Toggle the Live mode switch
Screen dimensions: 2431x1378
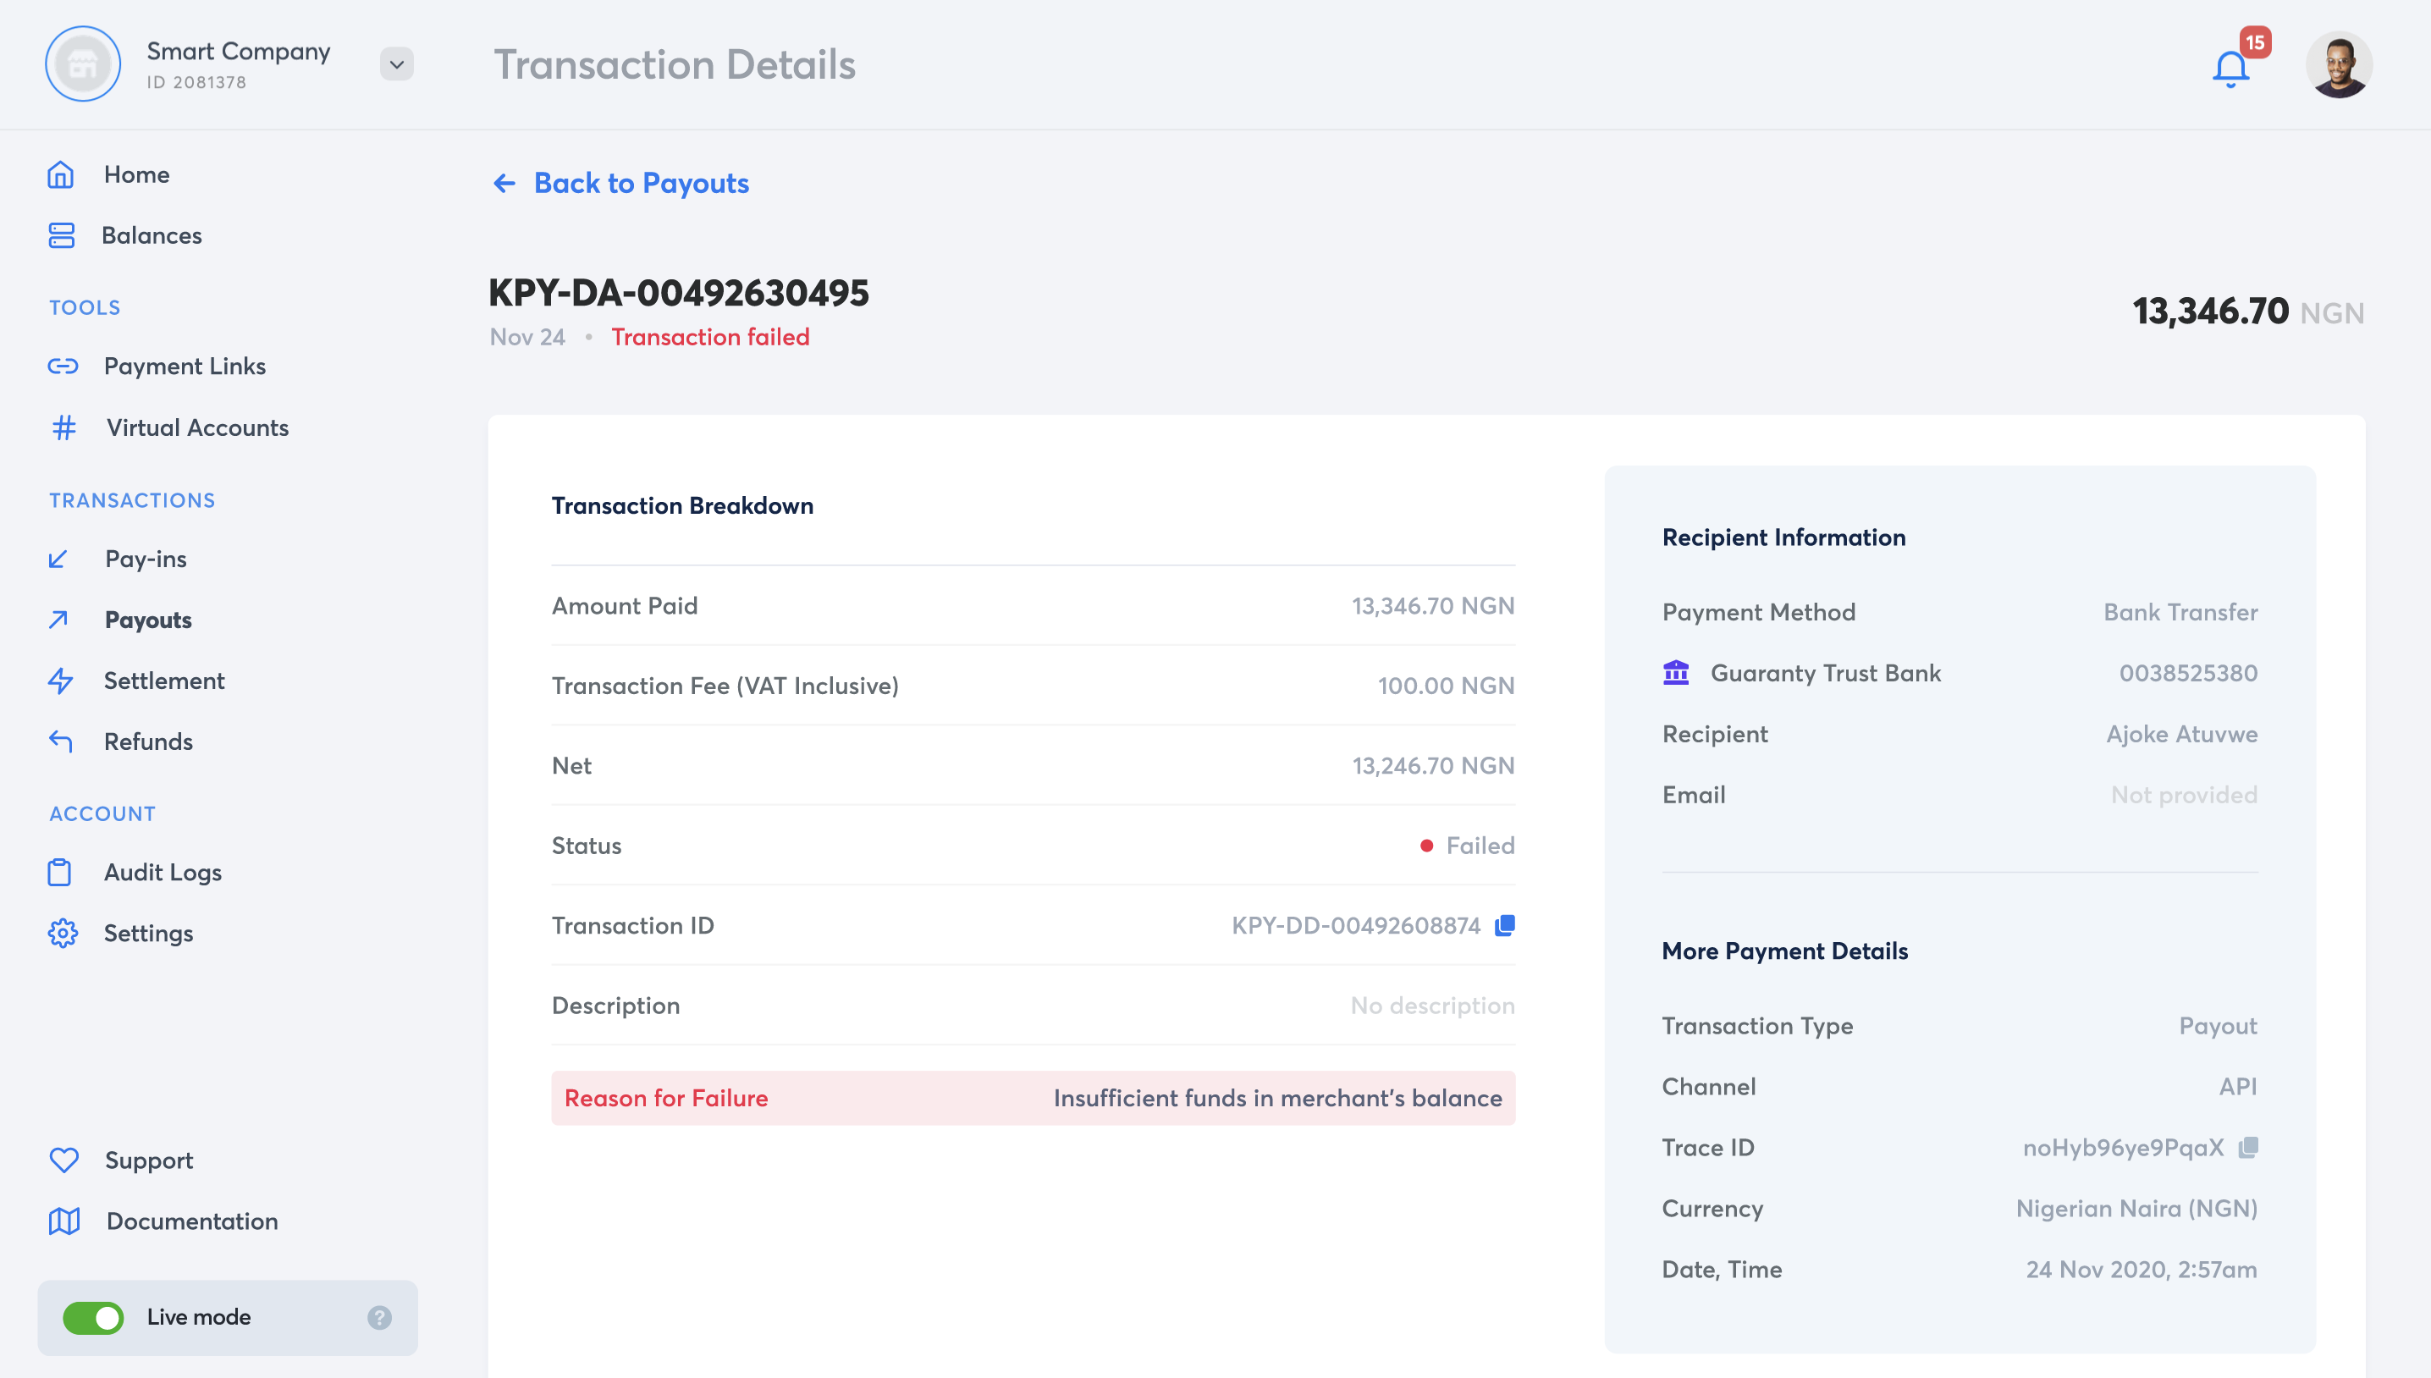(93, 1317)
